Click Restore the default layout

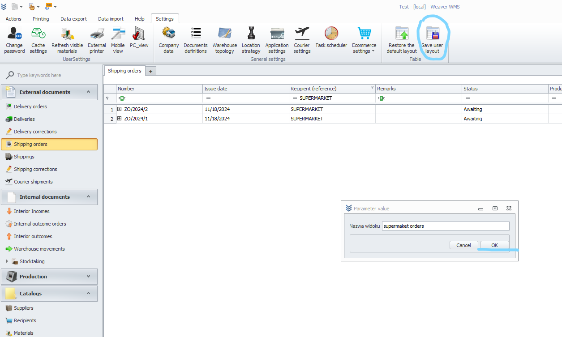point(402,40)
